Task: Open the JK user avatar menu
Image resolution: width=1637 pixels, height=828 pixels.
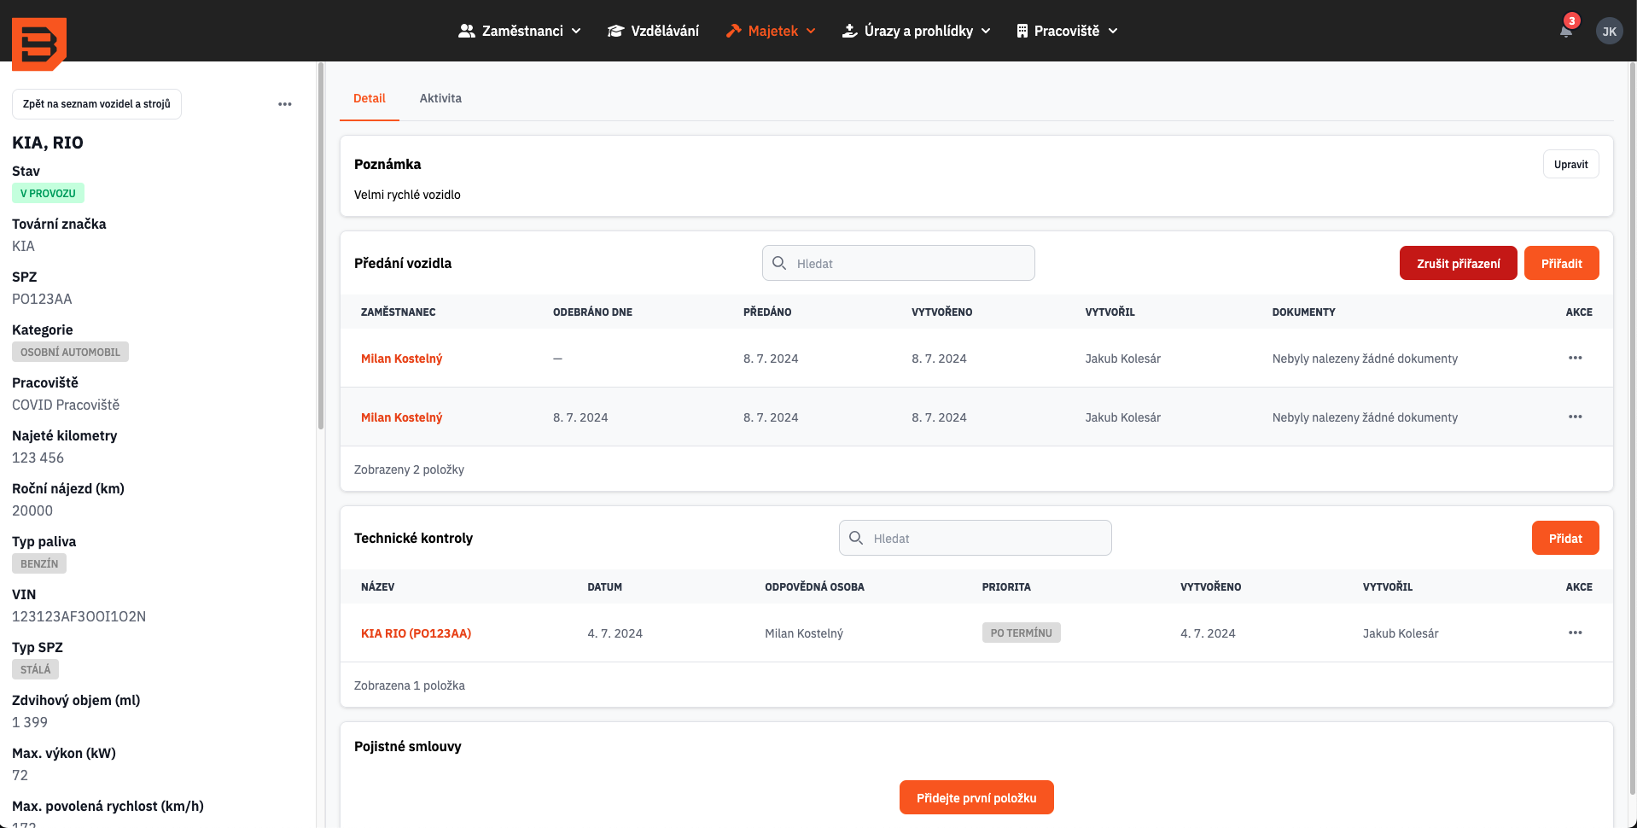Action: pos(1609,32)
